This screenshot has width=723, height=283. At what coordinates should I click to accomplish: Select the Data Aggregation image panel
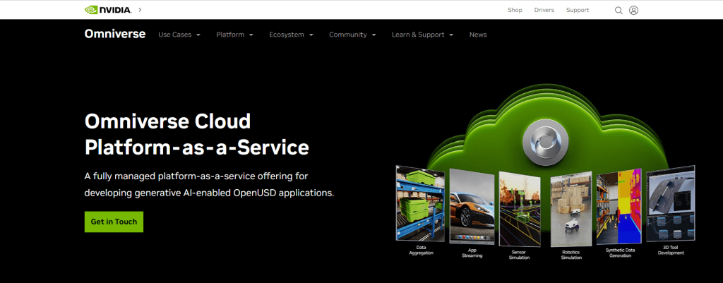(x=420, y=206)
